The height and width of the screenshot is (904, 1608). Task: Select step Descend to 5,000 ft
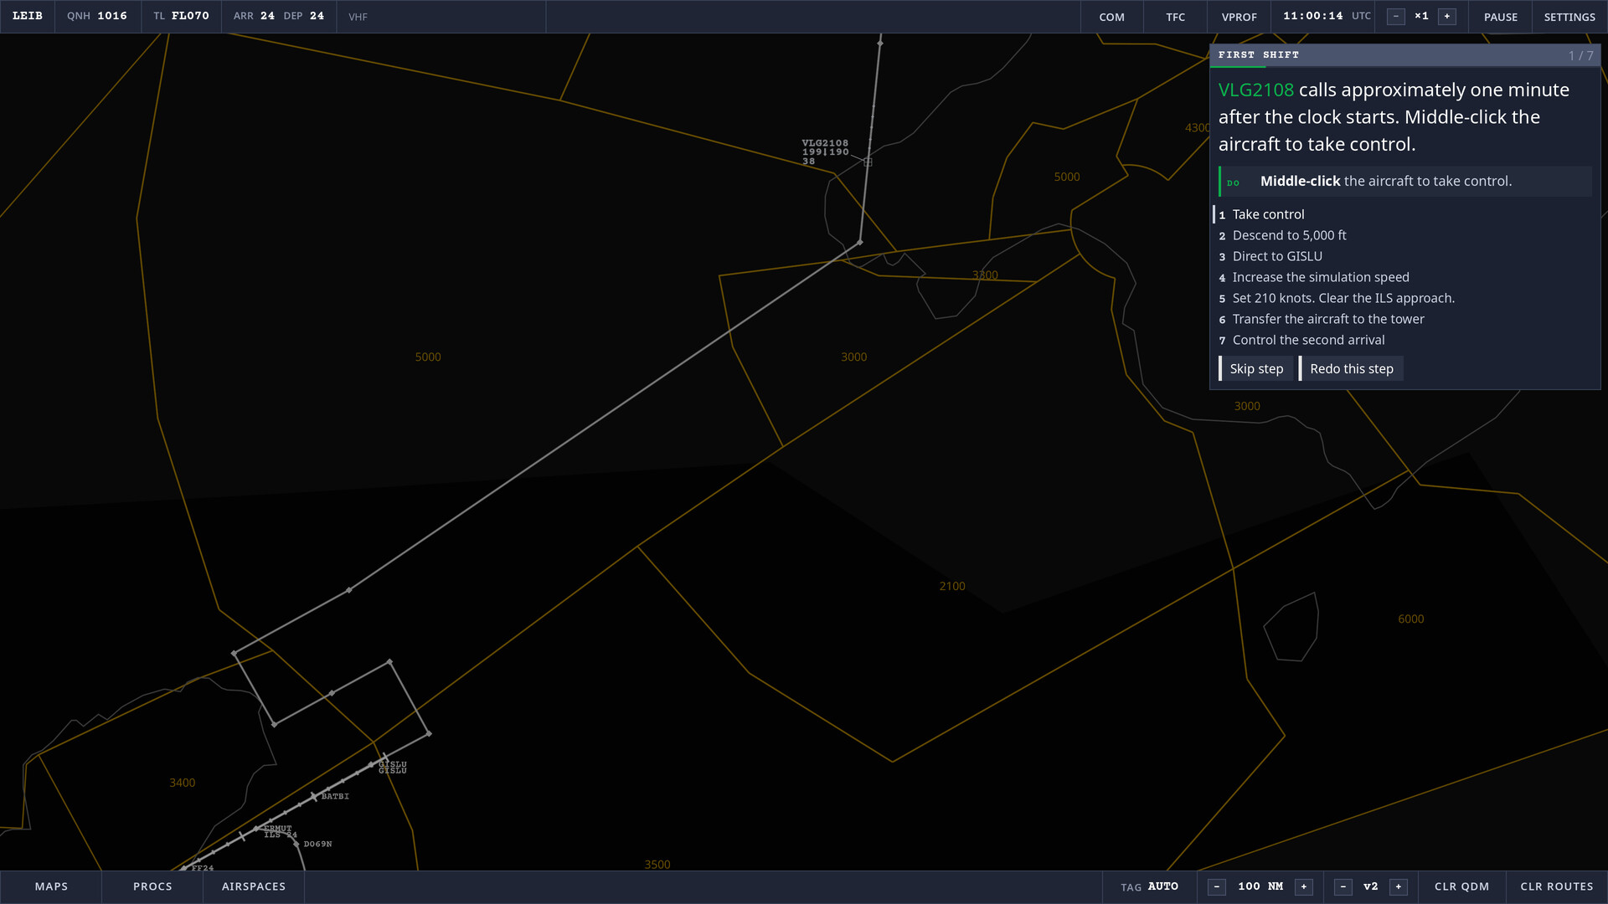[1404, 235]
